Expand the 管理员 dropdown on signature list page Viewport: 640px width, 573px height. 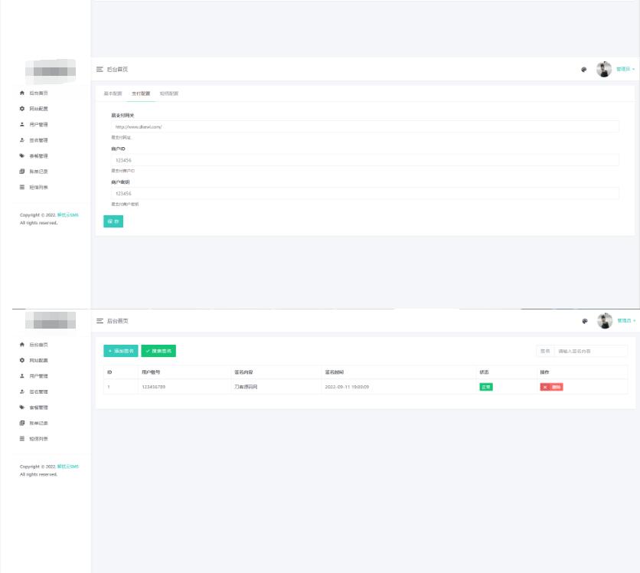point(626,321)
